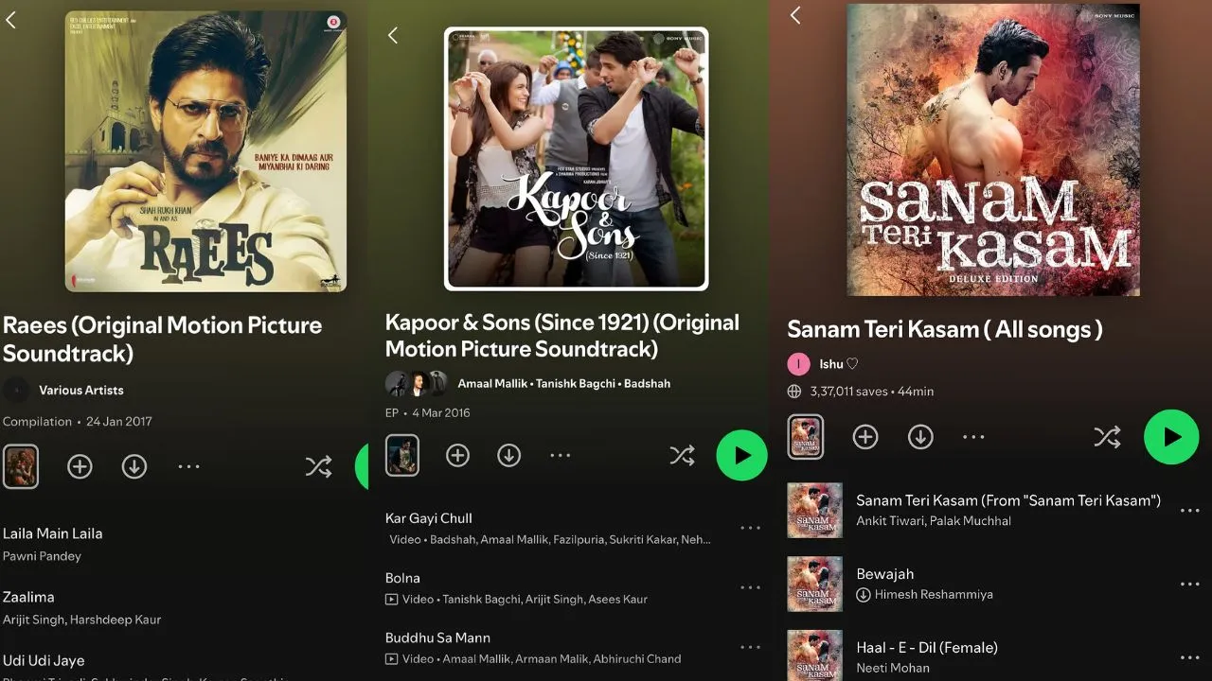Open the Various Artists link

click(81, 390)
